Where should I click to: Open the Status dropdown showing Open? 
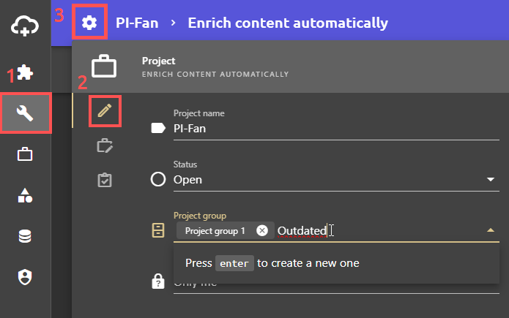click(x=336, y=180)
